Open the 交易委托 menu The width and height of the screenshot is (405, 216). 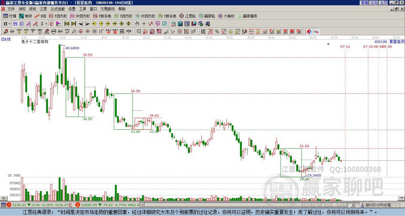click(108, 9)
